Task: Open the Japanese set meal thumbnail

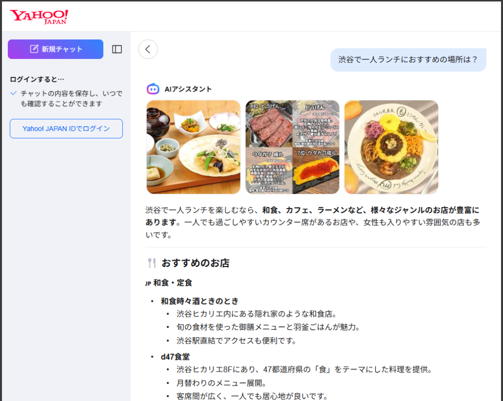Action: [194, 147]
